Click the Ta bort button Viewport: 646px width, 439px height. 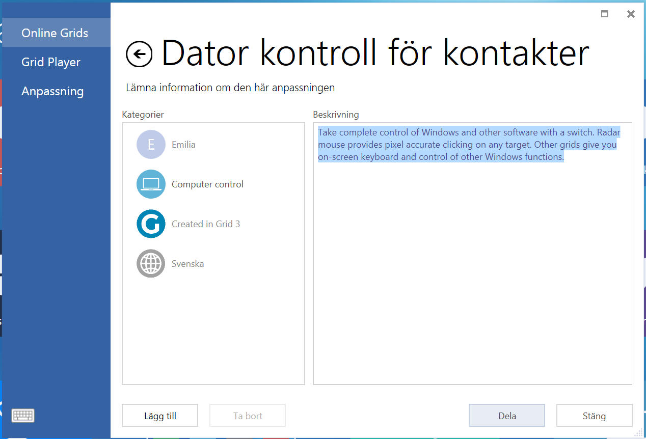pyautogui.click(x=248, y=416)
